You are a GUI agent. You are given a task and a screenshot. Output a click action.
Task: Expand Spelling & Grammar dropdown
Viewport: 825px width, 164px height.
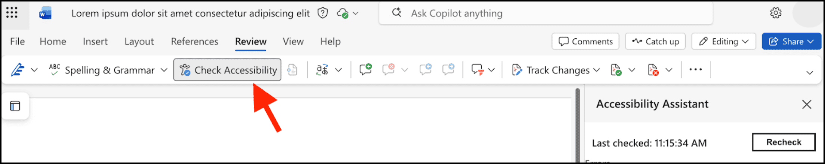pos(164,70)
